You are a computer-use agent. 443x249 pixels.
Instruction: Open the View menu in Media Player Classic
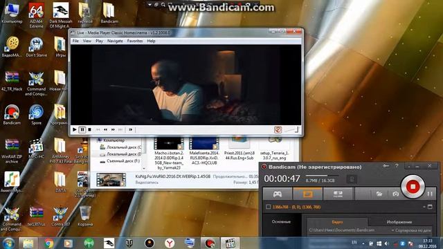(x=87, y=41)
